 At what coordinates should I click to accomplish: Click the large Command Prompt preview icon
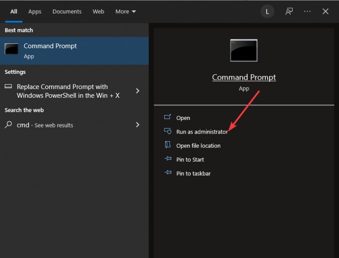pyautogui.click(x=244, y=50)
